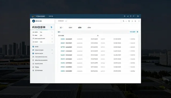Click the rightmost cell of the first table row
Viewport: 171px width, 98px height.
[132, 39]
